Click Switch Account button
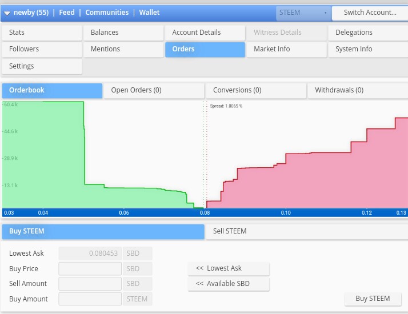Screen dimensions: 408x314 click(x=370, y=13)
